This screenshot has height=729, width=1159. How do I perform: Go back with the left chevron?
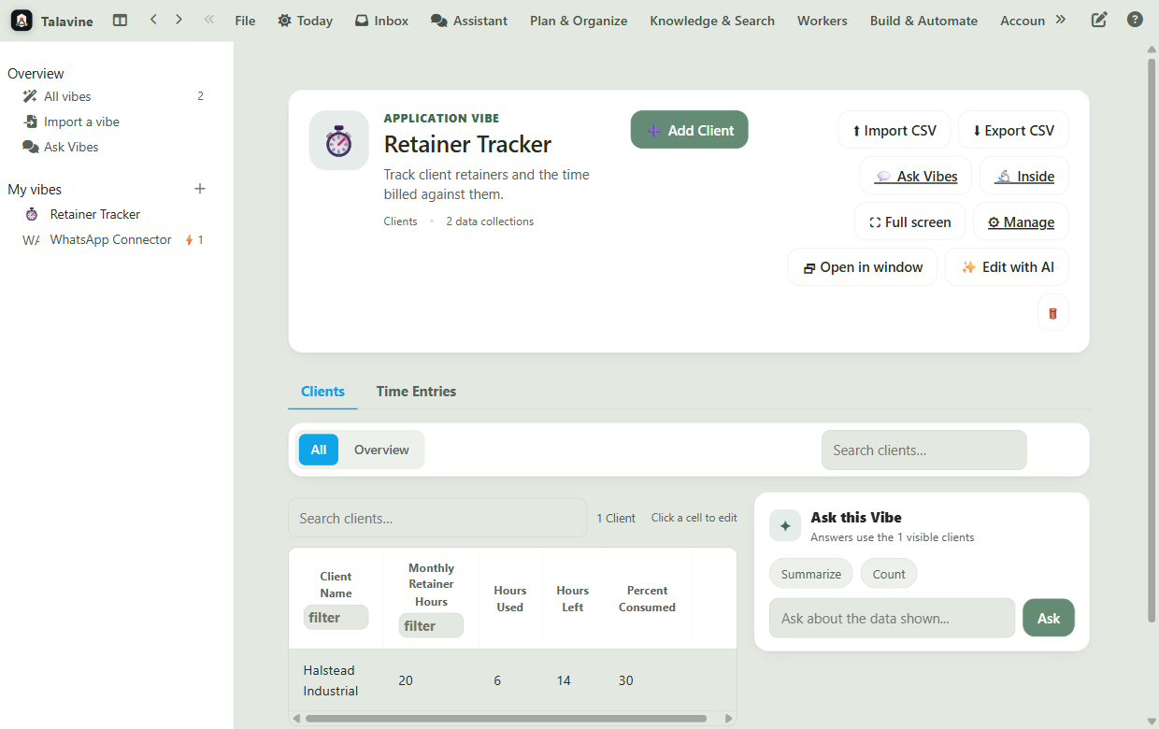pos(153,20)
